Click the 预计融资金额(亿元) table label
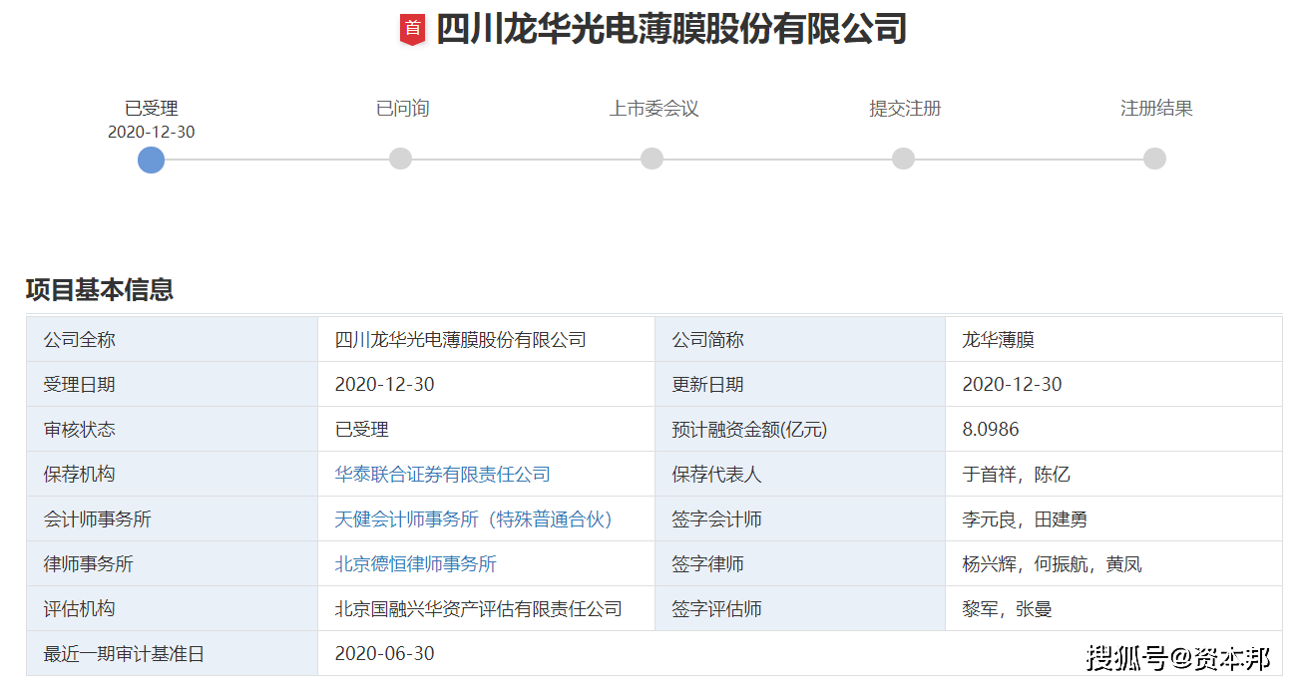 (749, 430)
